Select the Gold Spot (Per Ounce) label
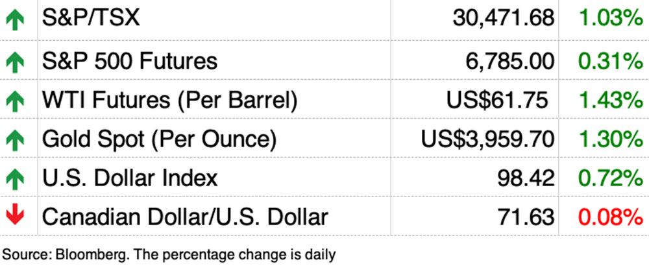 [160, 139]
